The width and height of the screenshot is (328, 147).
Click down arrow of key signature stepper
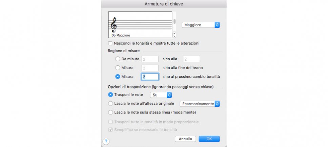[175, 36]
